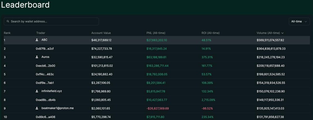Screen dimensions: 313x120
Task: Click the search magnifier icon
Action: point(8,21)
